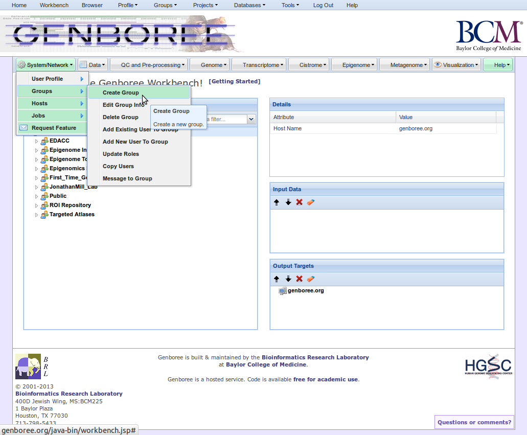Image resolution: width=527 pixels, height=435 pixels.
Task: Expand the EDACC tree node
Action: pyautogui.click(x=36, y=141)
